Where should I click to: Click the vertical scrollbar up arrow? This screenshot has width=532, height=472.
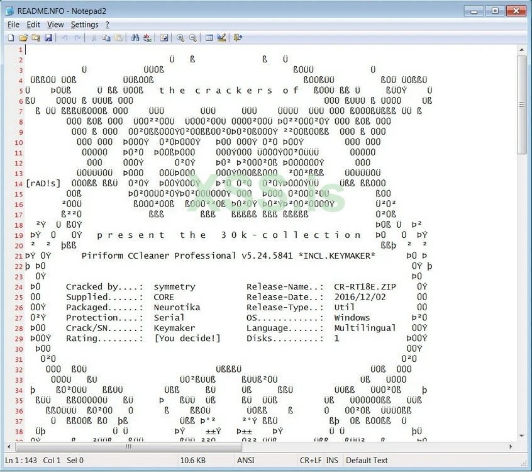[521, 50]
